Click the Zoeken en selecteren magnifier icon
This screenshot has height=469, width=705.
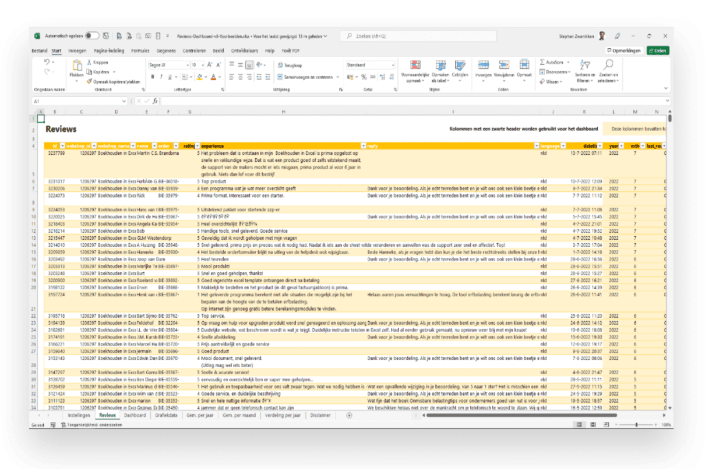coord(608,65)
